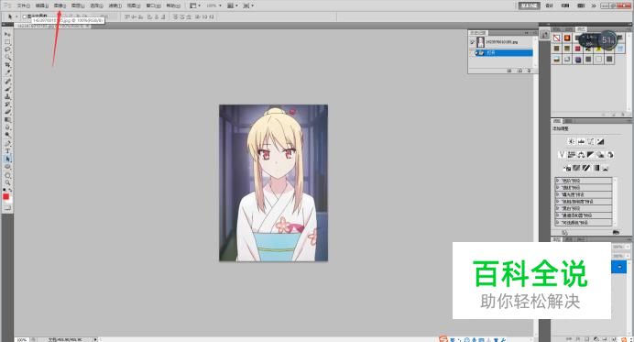This screenshot has width=634, height=342.
Task: Open the 编辑 (Edit) menu
Action: tap(41, 6)
